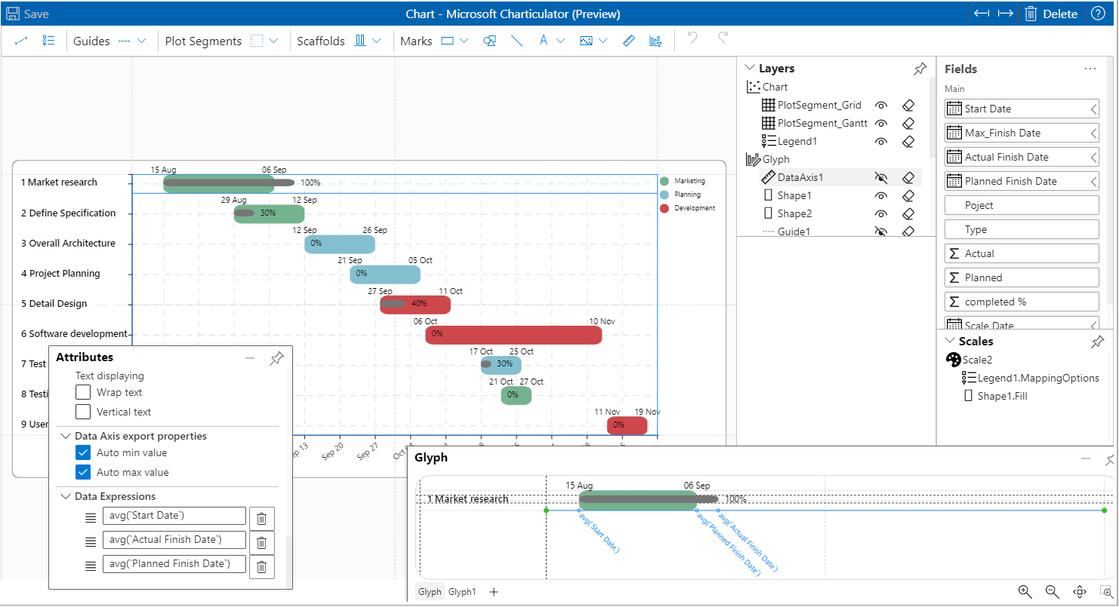Erase PlotSegment_Grid with eraser icon
1119x607 pixels.
click(x=908, y=106)
